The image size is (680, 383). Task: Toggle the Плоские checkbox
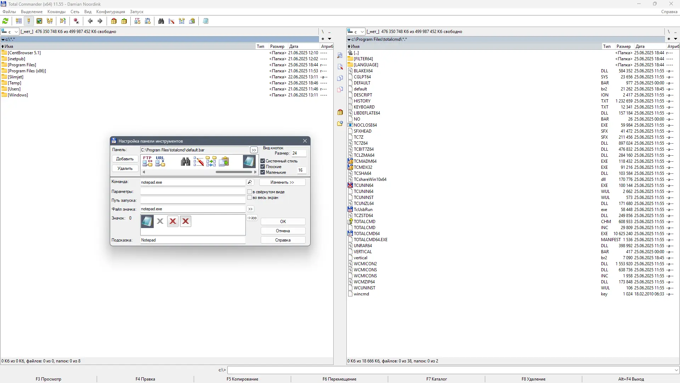[263, 167]
